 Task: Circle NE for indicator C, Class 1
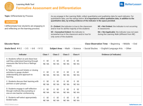coord(44,84)
